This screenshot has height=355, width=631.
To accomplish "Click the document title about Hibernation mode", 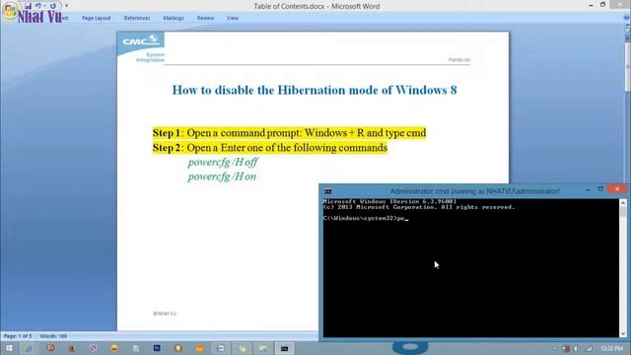I will [x=315, y=90].
